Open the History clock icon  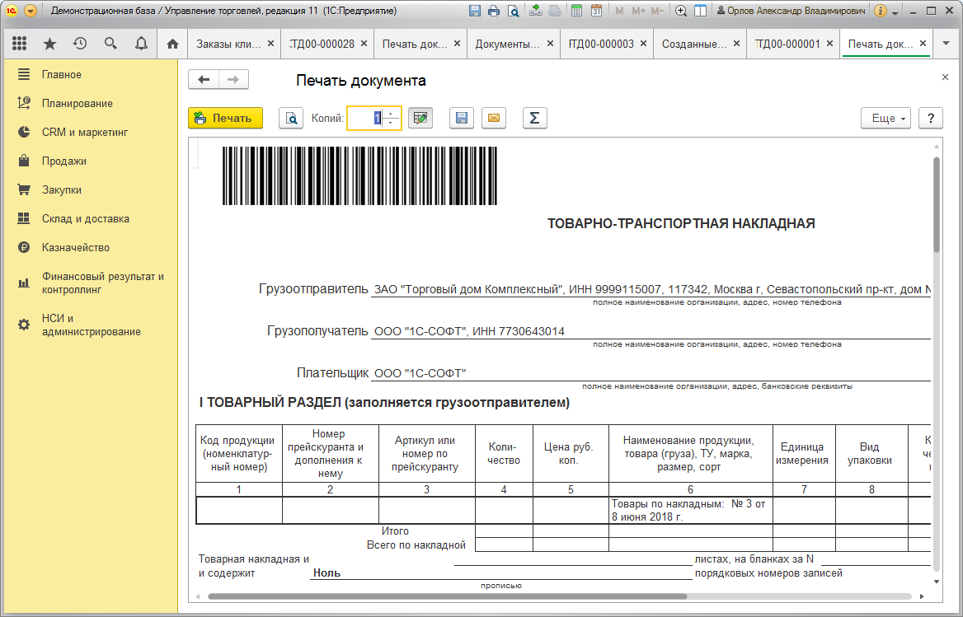[80, 44]
